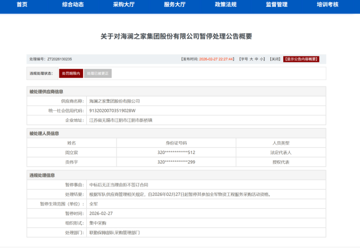
Task: Set font size to 中
Action: click(257, 59)
